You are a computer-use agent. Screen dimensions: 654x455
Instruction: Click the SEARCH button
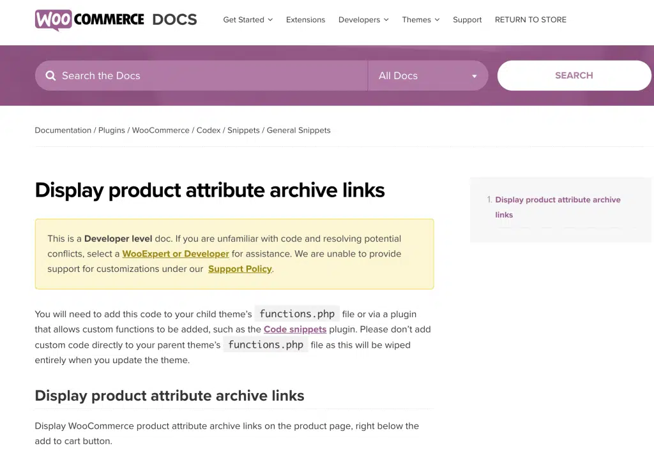pos(574,75)
